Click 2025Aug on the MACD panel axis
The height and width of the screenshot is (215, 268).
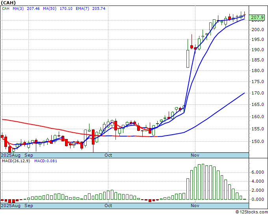(x=11, y=206)
